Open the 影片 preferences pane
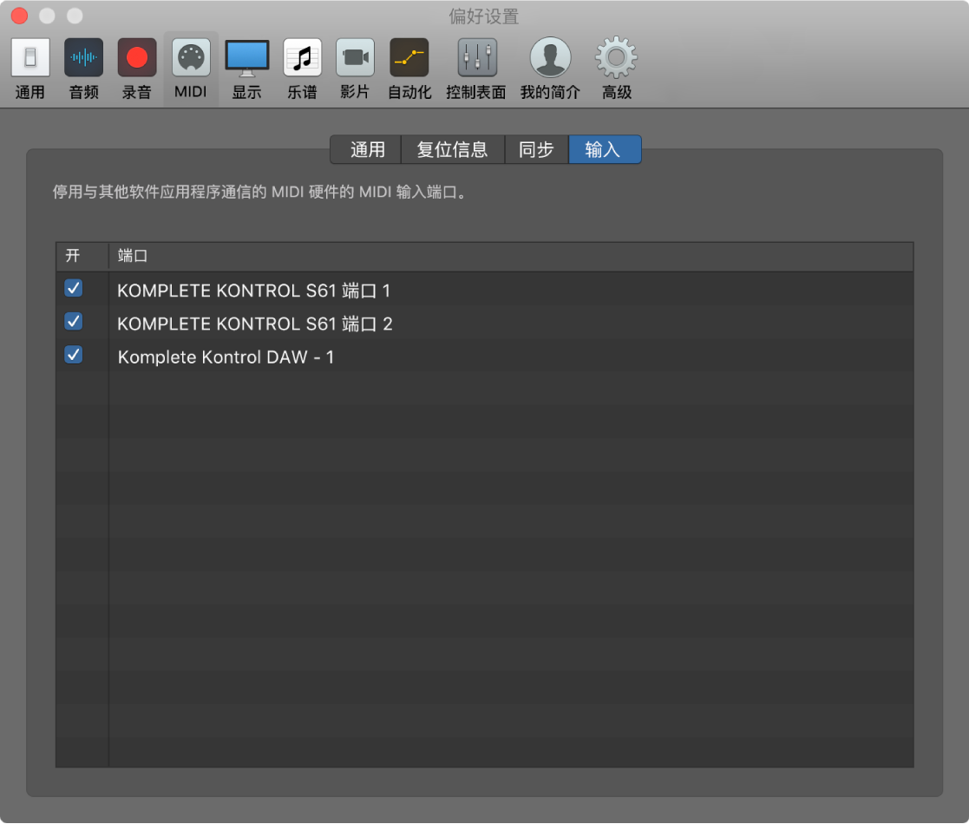The height and width of the screenshot is (824, 969). (x=355, y=68)
